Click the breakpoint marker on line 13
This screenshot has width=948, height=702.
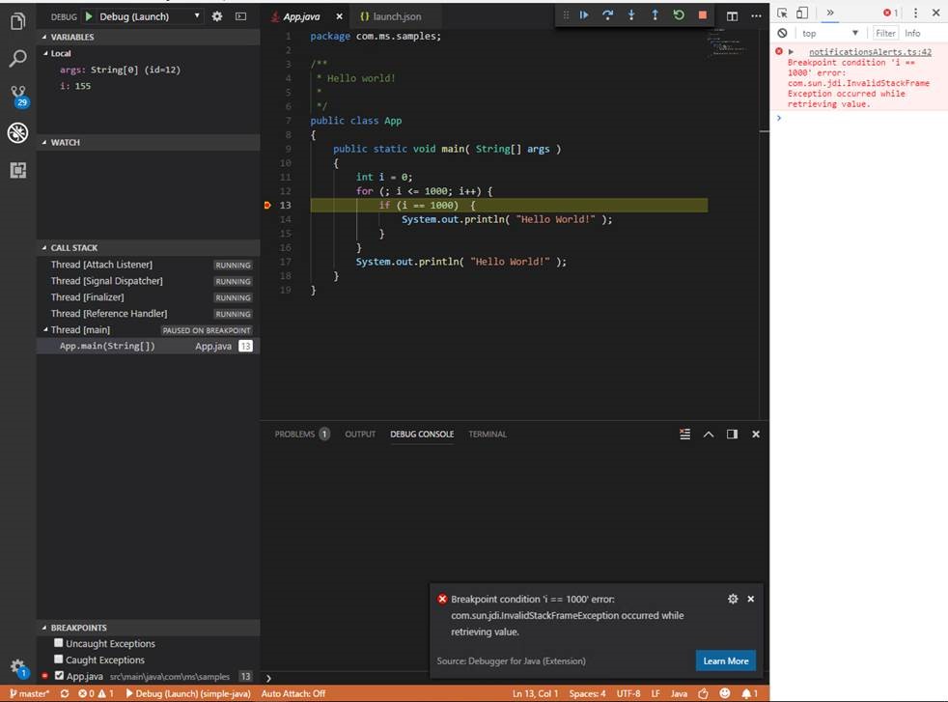(x=267, y=205)
